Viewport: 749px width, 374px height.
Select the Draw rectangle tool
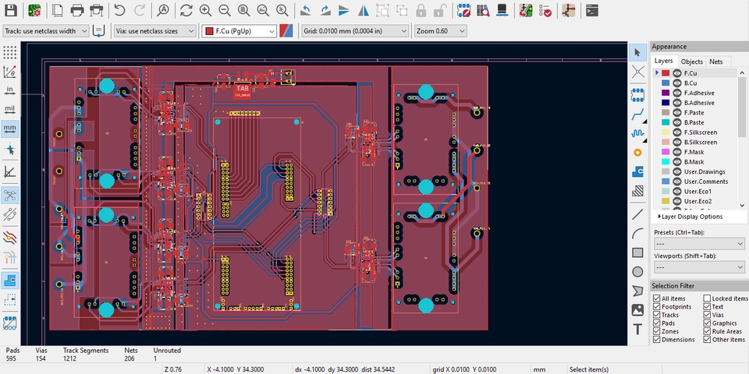tap(637, 252)
